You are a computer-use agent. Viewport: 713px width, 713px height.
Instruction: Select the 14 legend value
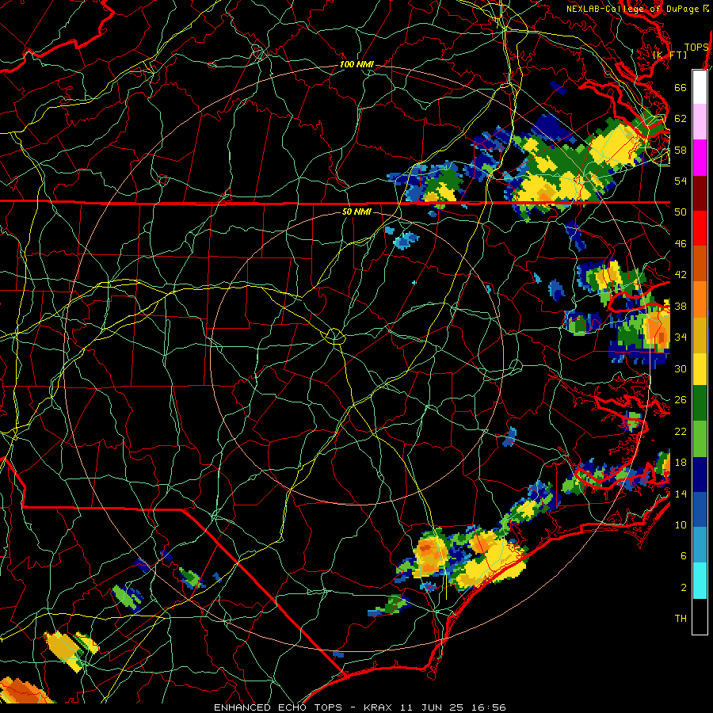[x=681, y=494]
